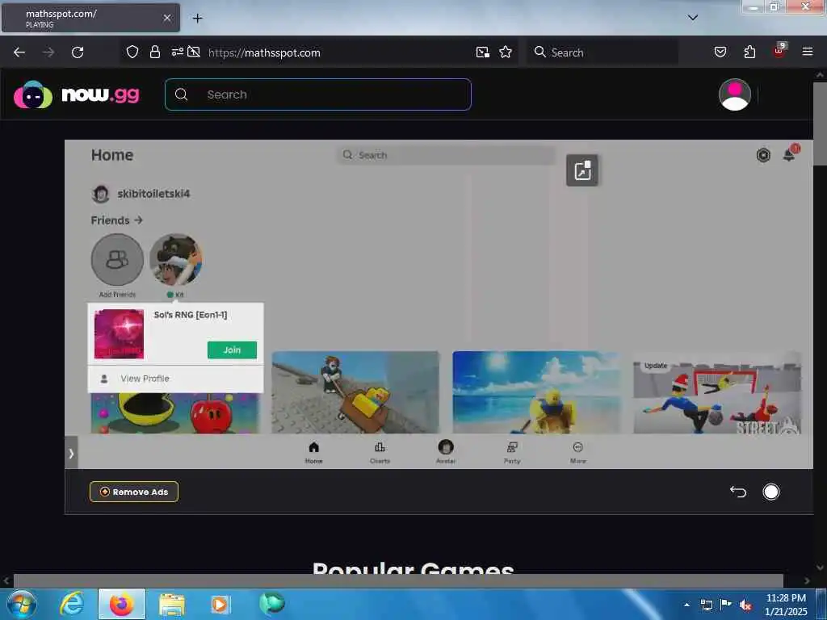Click the Add Friends circle

click(x=117, y=259)
